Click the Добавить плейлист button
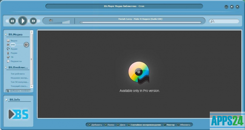 click(18, 91)
